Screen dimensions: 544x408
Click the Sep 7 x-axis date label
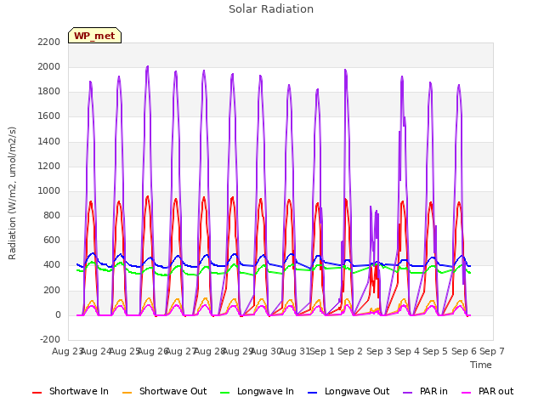point(492,351)
